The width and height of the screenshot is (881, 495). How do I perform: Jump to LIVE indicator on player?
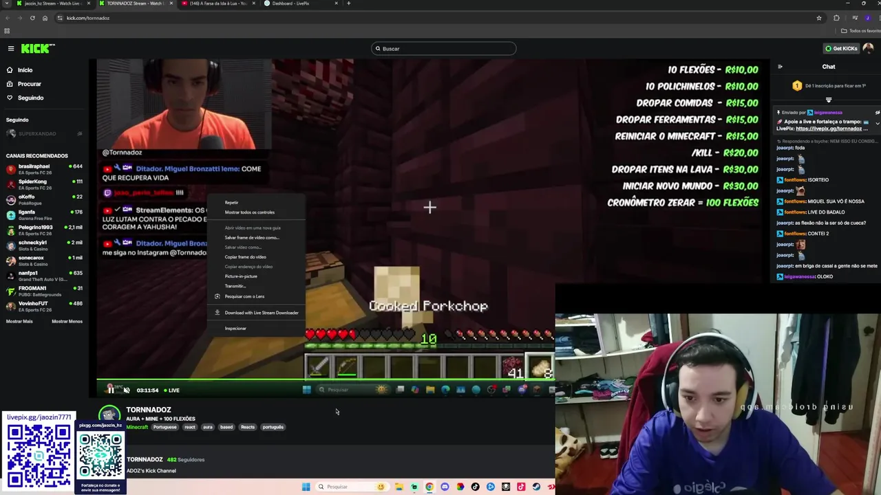[x=171, y=390]
